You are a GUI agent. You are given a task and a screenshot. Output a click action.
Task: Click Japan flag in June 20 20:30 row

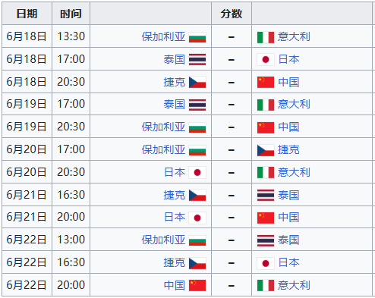197,172
